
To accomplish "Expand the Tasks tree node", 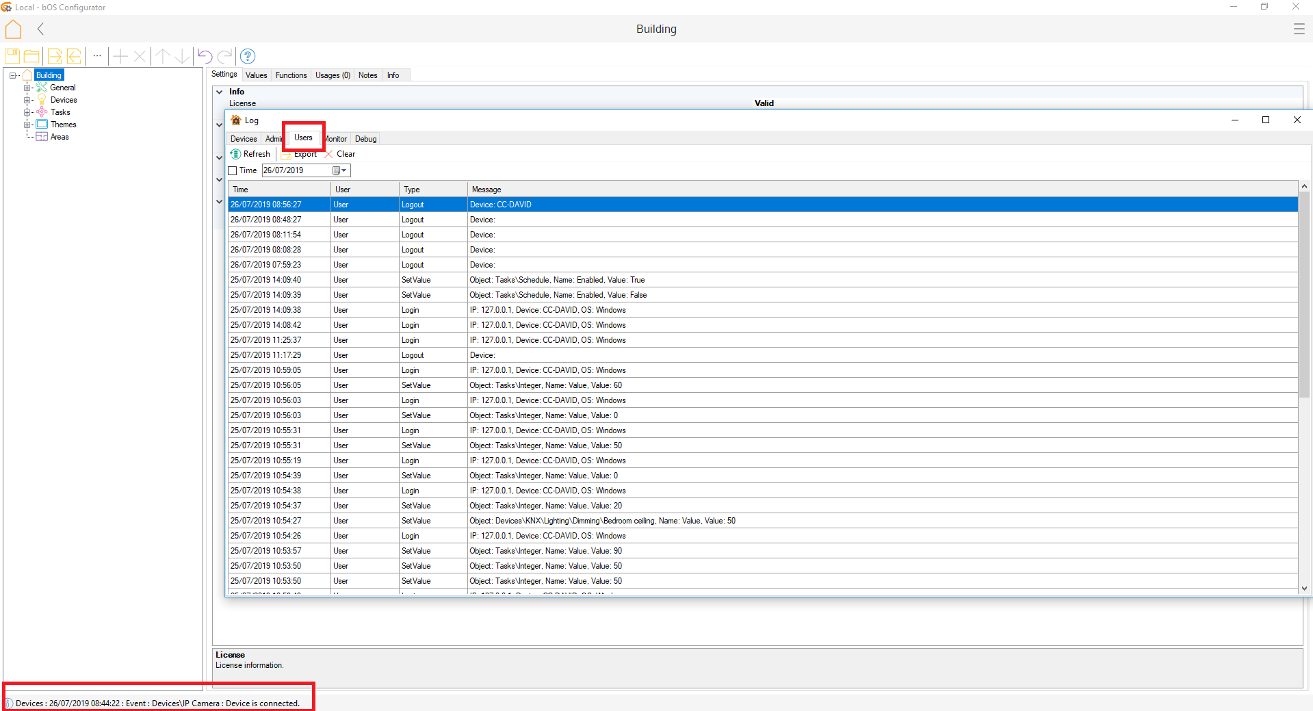I will pos(27,112).
